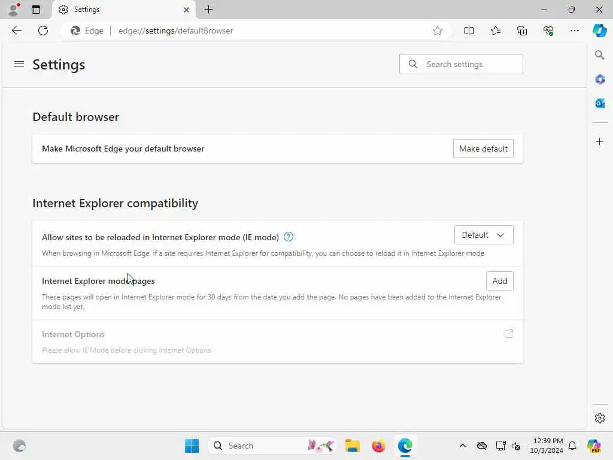Open the network tray icon
613x460 pixels.
[500, 446]
